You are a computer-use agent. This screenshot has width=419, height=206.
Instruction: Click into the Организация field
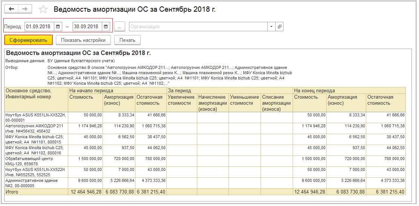point(198,27)
